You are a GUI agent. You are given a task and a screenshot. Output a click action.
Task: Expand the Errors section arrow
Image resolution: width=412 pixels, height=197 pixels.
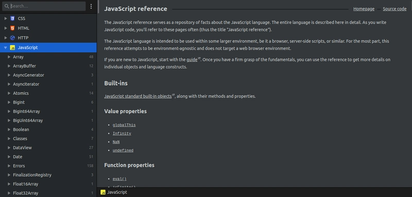tap(9, 166)
